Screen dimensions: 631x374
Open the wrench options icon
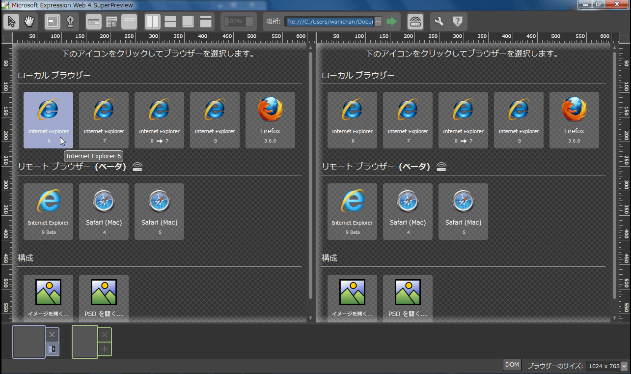tap(439, 22)
